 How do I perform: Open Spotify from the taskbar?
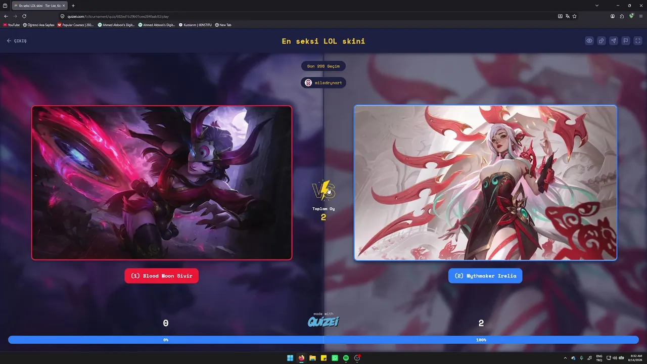[x=346, y=358]
